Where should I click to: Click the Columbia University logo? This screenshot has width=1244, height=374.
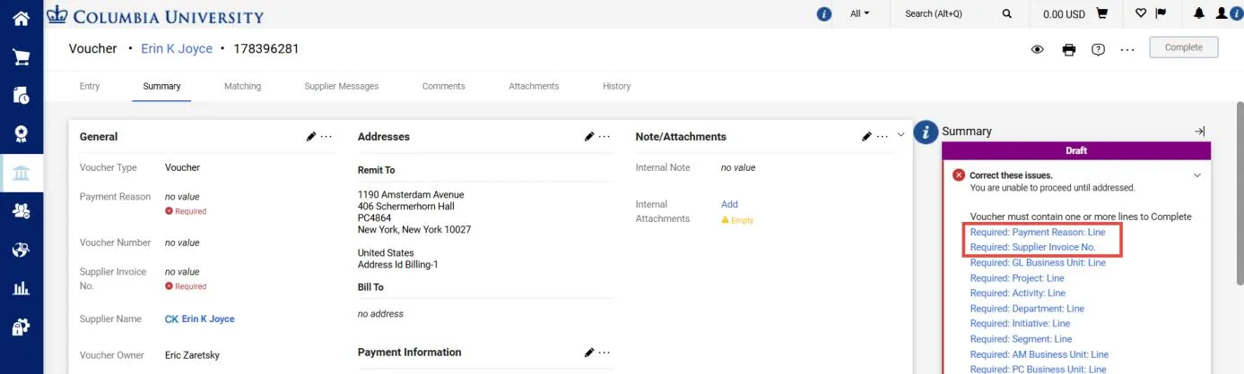(155, 15)
